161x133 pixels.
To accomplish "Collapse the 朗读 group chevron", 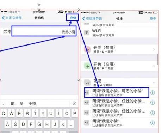I will point(154,83).
